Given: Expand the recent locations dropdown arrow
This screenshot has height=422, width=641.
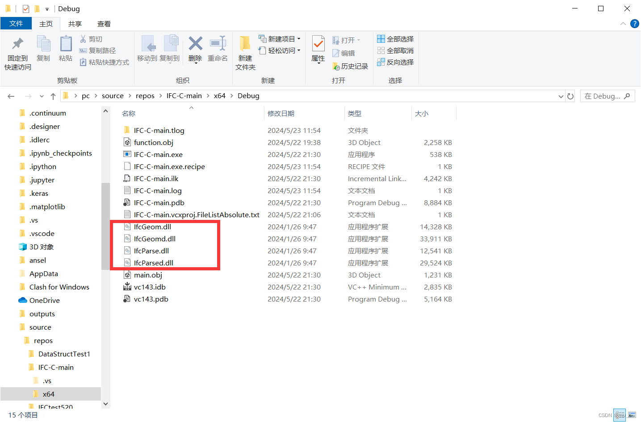Looking at the screenshot, I should (42, 96).
